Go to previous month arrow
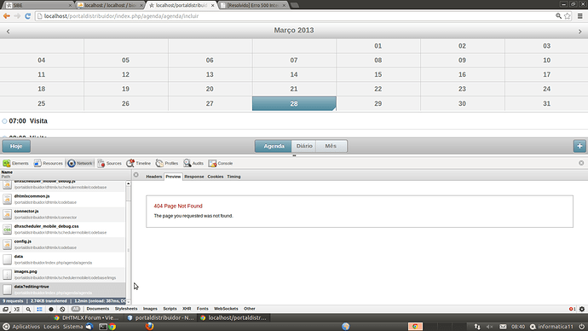 8,32
